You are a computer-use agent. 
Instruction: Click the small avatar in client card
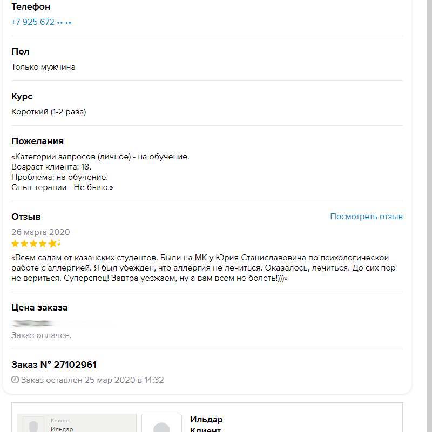tap(32, 424)
